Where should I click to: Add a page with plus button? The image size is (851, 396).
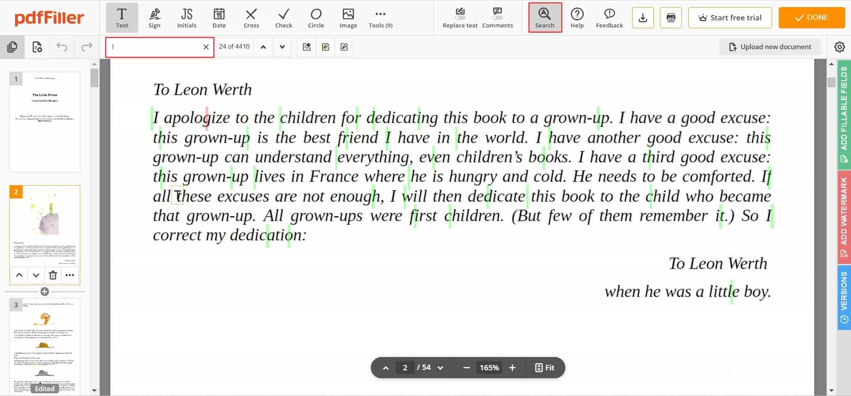45,291
